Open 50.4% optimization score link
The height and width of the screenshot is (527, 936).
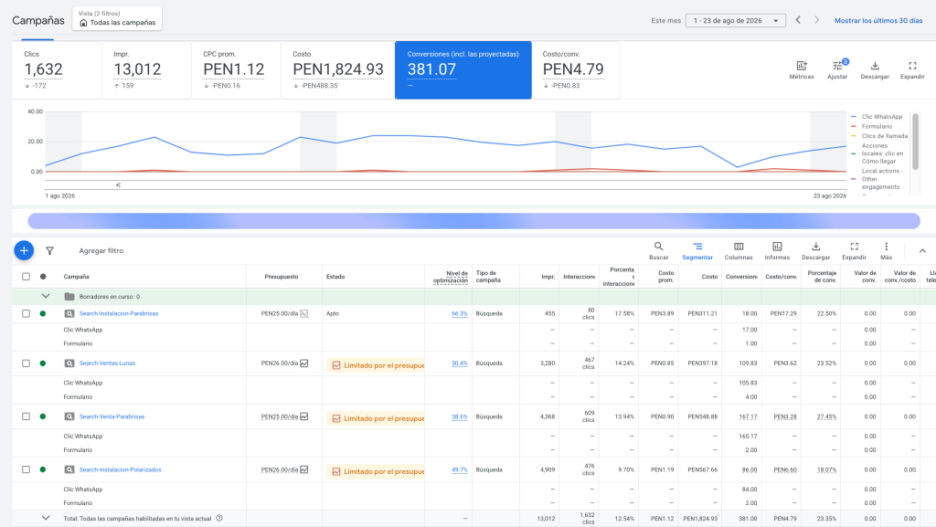[459, 364]
